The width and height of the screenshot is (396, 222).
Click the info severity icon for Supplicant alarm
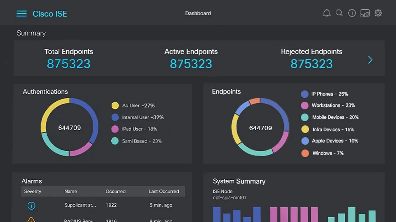[31, 205]
